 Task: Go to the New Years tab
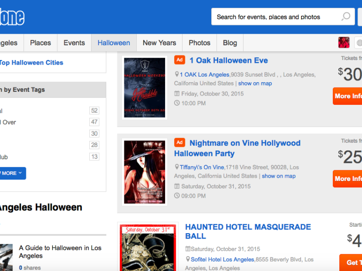[x=160, y=42]
